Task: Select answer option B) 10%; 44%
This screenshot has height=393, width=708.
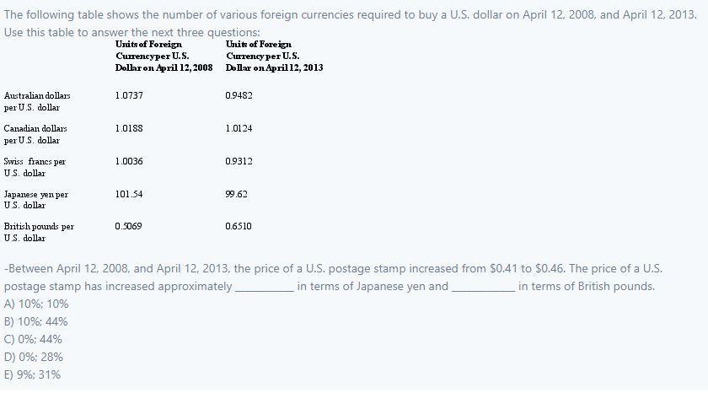Action: (x=36, y=321)
